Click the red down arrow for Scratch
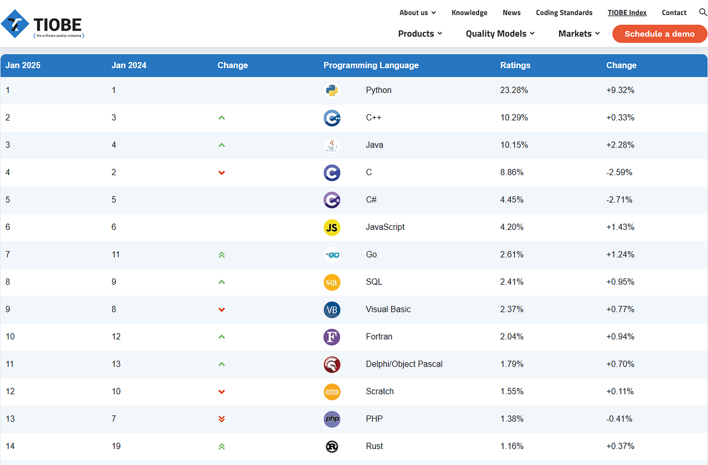 click(222, 391)
